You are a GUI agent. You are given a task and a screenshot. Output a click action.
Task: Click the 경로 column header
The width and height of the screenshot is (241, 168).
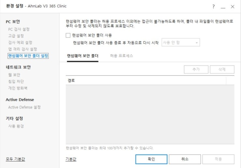[x=146, y=80]
